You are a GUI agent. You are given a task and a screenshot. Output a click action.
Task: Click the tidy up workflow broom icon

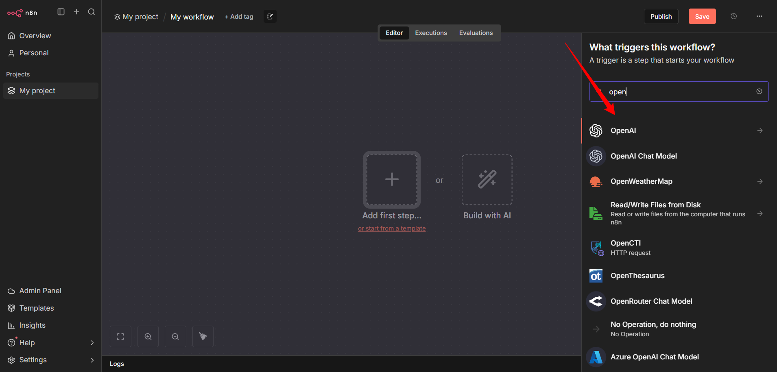pyautogui.click(x=203, y=336)
